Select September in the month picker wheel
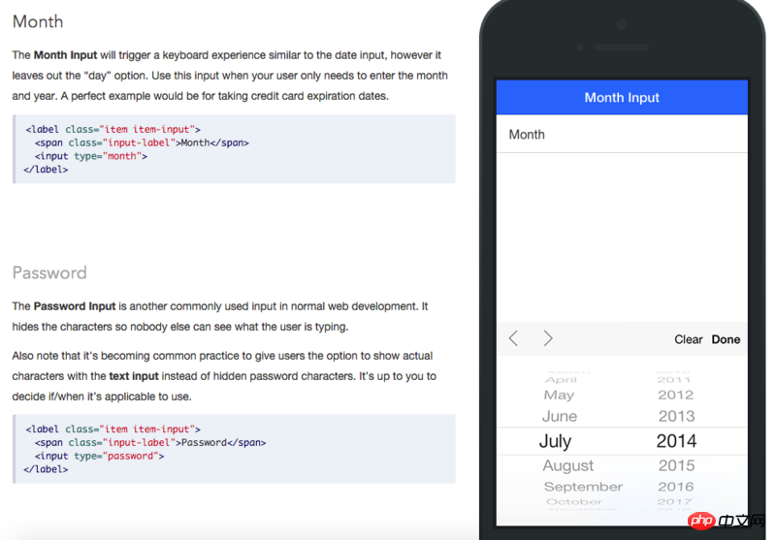This screenshot has height=540, width=776. point(583,487)
